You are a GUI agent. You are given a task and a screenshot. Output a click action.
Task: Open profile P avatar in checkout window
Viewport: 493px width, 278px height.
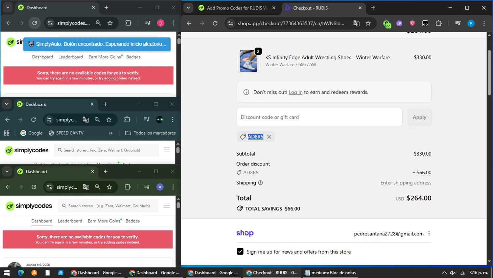[x=471, y=23]
